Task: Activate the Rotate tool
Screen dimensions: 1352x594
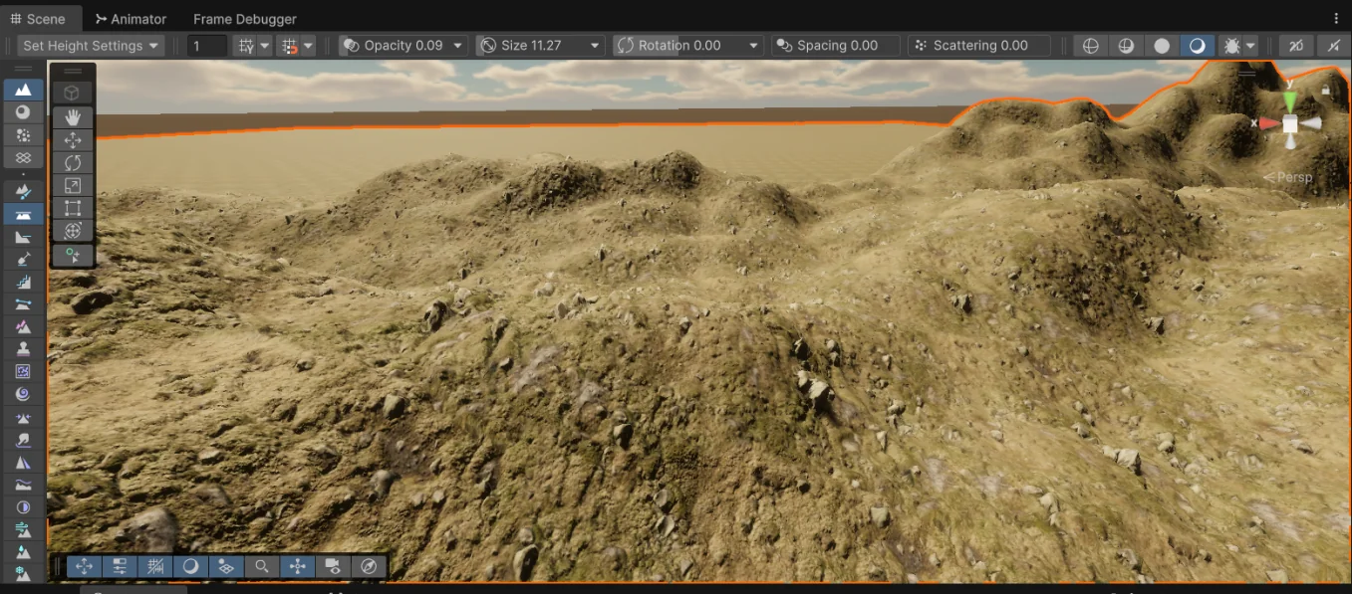Action: (73, 162)
